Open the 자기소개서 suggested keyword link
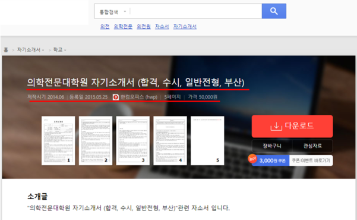The image size is (357, 220). [x=185, y=26]
